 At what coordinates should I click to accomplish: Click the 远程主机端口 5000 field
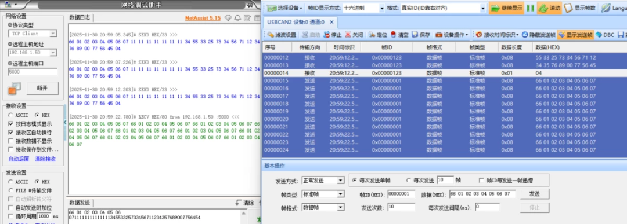(x=33, y=72)
